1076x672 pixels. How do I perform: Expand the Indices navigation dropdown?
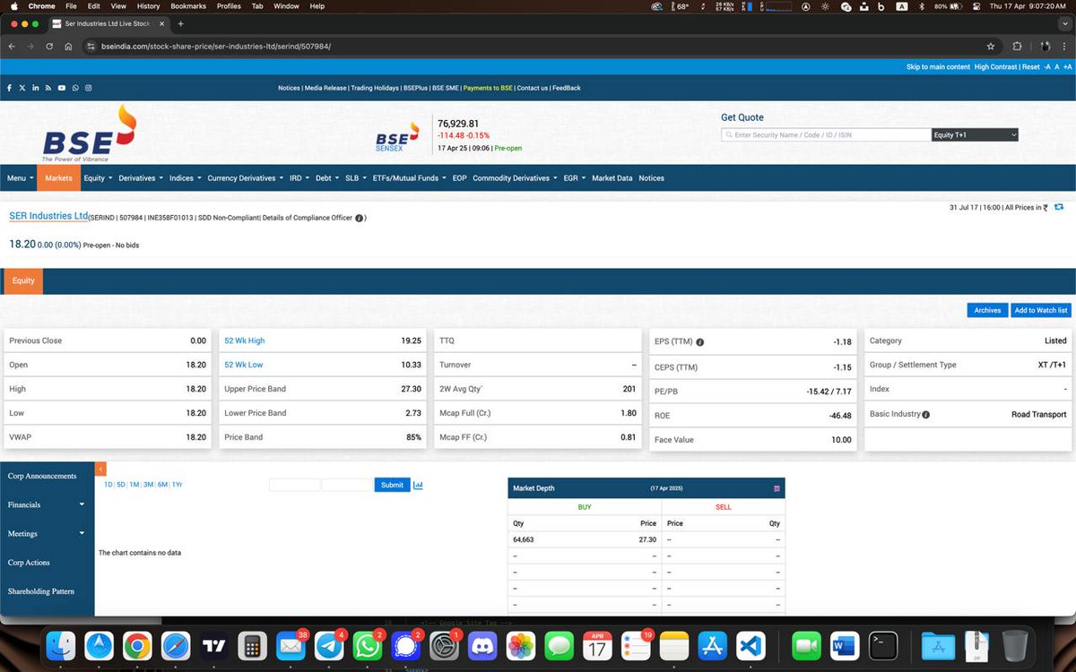(x=185, y=178)
